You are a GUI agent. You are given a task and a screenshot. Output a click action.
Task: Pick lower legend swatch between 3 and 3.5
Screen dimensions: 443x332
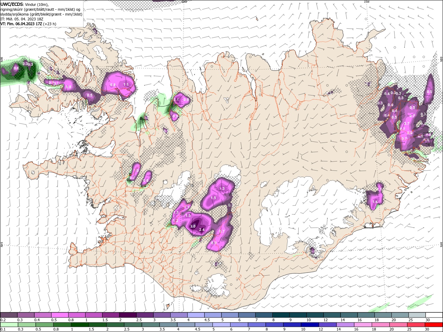pos(151,325)
